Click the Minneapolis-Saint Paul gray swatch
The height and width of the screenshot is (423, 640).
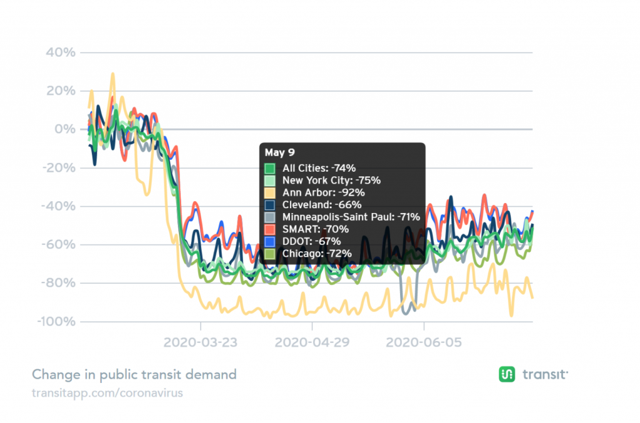(270, 217)
